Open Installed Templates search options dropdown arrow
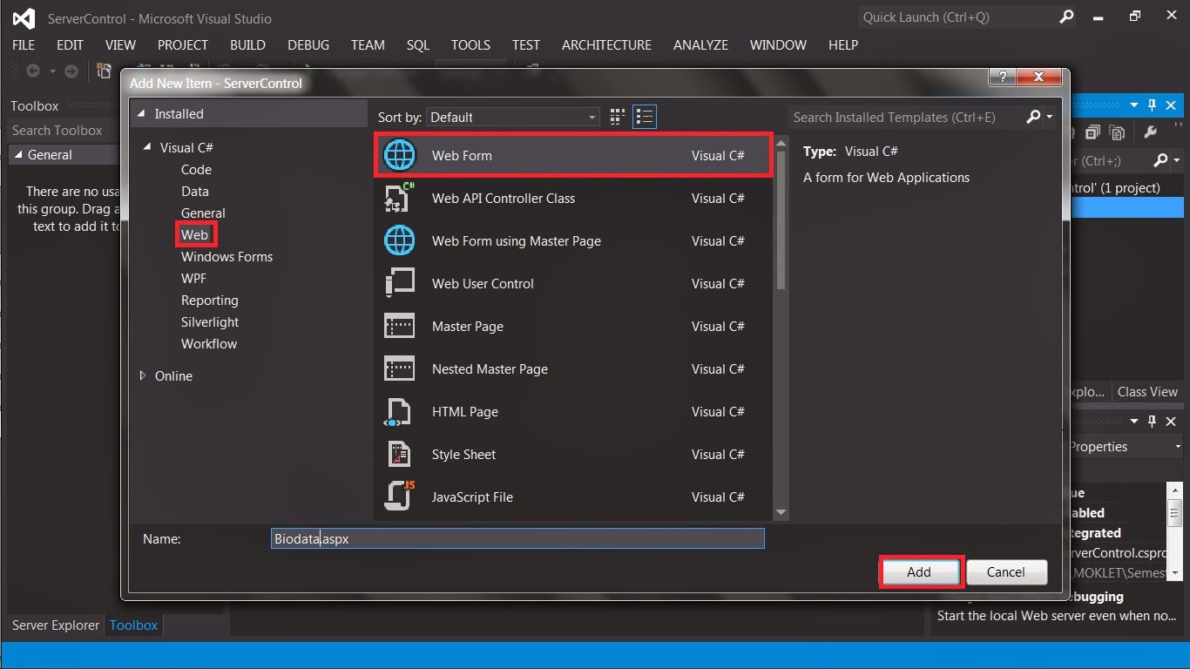The width and height of the screenshot is (1190, 669). click(1050, 118)
